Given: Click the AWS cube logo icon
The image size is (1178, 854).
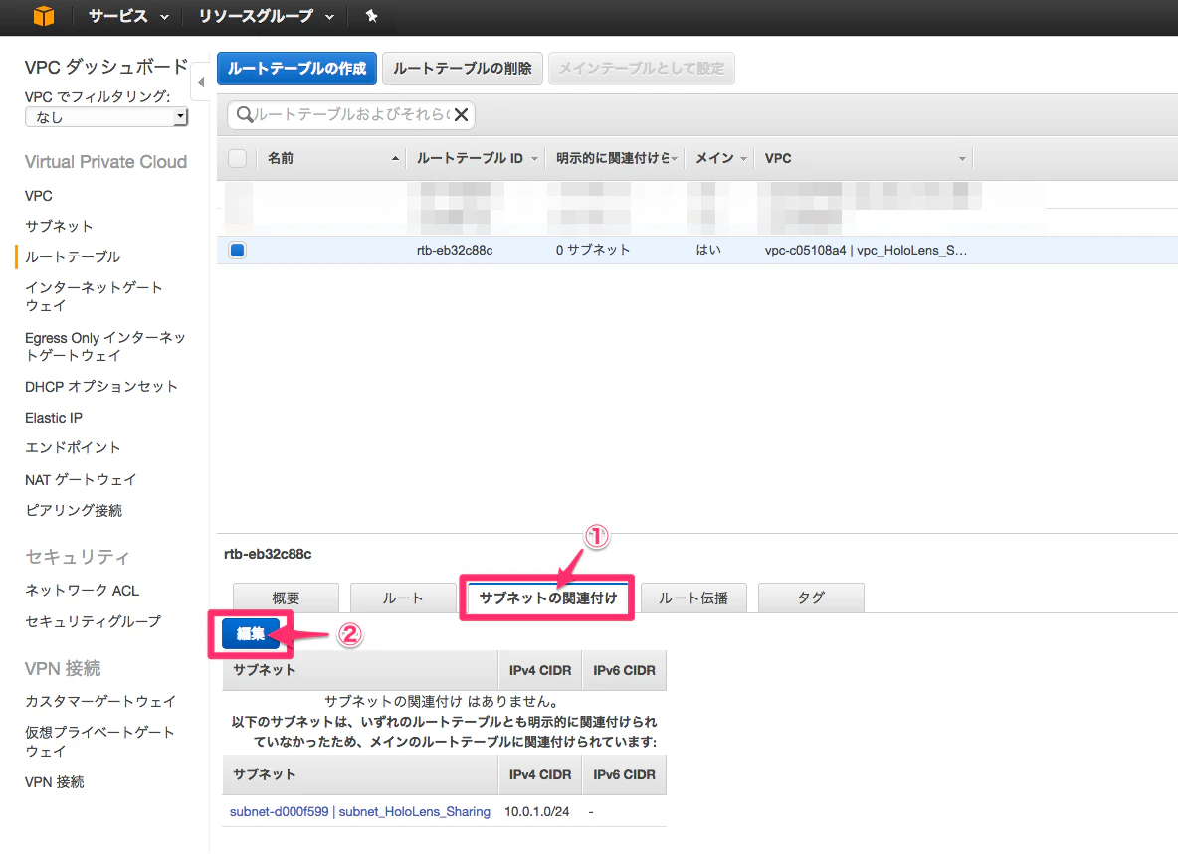Looking at the screenshot, I should 44,16.
